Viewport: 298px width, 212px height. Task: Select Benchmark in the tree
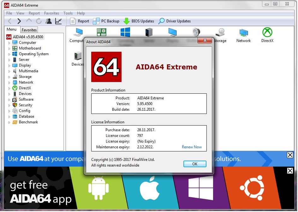tap(28, 122)
